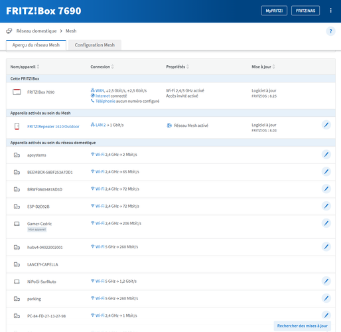Open Wi-Fi link for apsystems

click(x=100, y=155)
